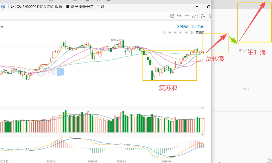The height and width of the screenshot is (163, 272).
Task: Click 退出全屏 to exit fullscreen
Action: pos(197,26)
